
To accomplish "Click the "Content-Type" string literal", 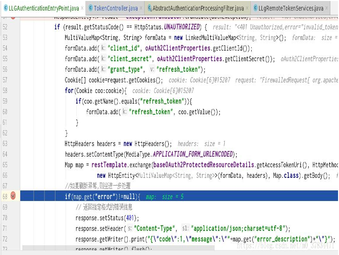I will tap(154, 228).
